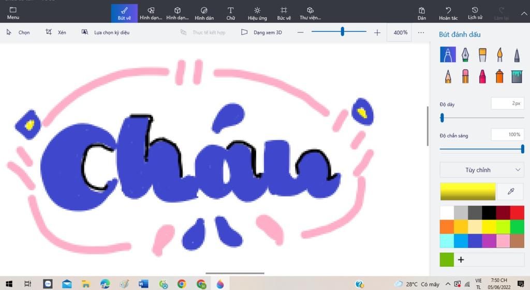Pick the black color swatch

[489, 213]
